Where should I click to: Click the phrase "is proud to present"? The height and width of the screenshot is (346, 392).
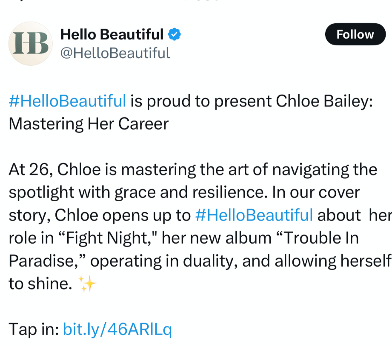[x=201, y=101]
